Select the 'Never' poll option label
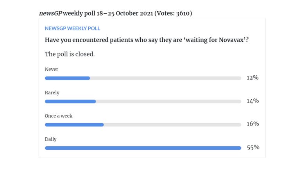This screenshot has height=174, width=297. [52, 69]
